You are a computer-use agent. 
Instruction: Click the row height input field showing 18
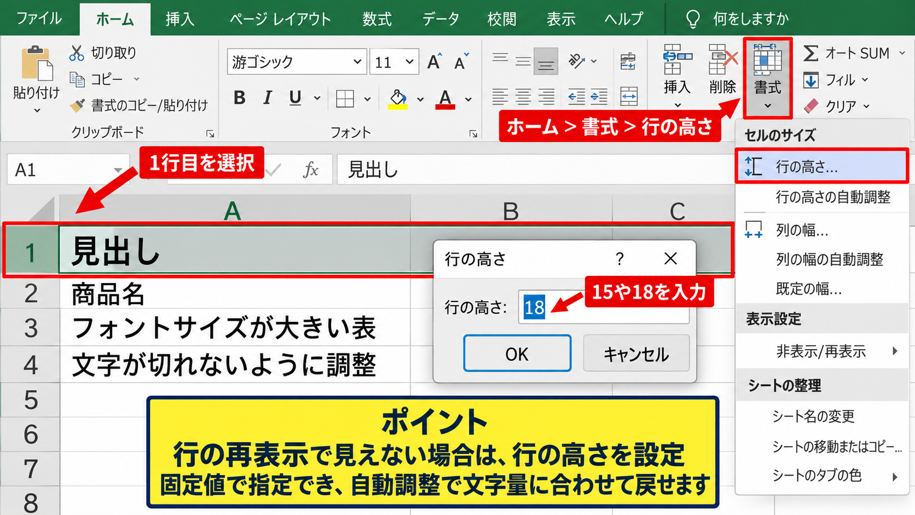(604, 307)
